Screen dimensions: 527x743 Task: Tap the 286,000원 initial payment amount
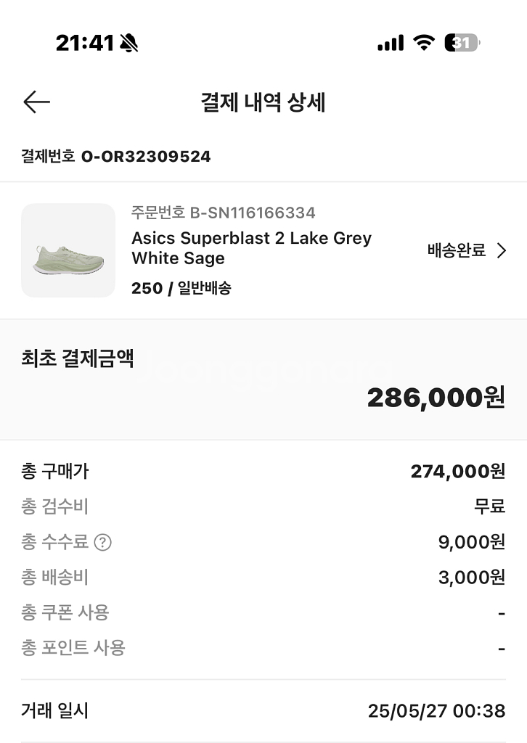[x=436, y=398]
